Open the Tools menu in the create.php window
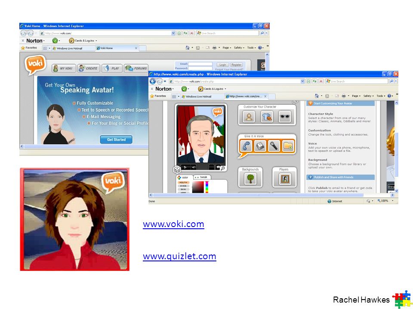Screen dimensions: 413x309 381,96
